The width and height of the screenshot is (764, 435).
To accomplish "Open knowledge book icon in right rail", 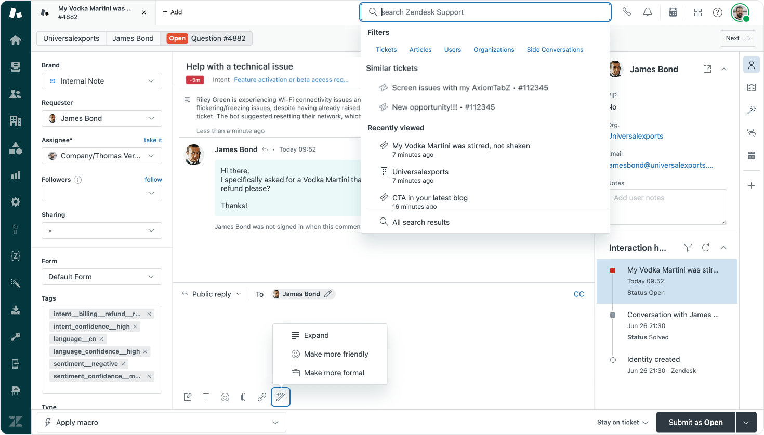I will (752, 87).
